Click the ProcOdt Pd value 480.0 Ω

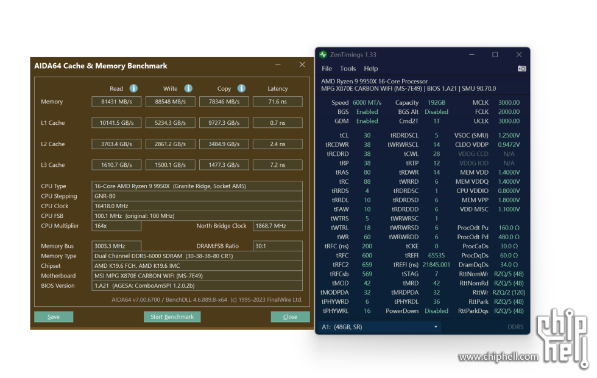tap(509, 237)
